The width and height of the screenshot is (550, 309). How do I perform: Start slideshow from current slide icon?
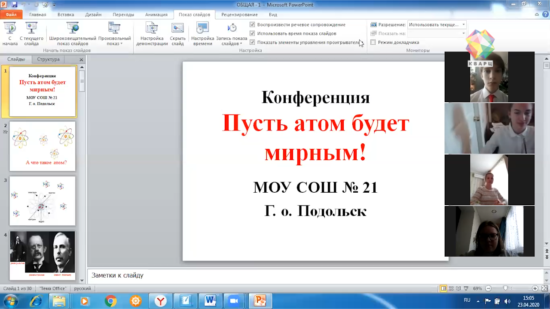31,29
